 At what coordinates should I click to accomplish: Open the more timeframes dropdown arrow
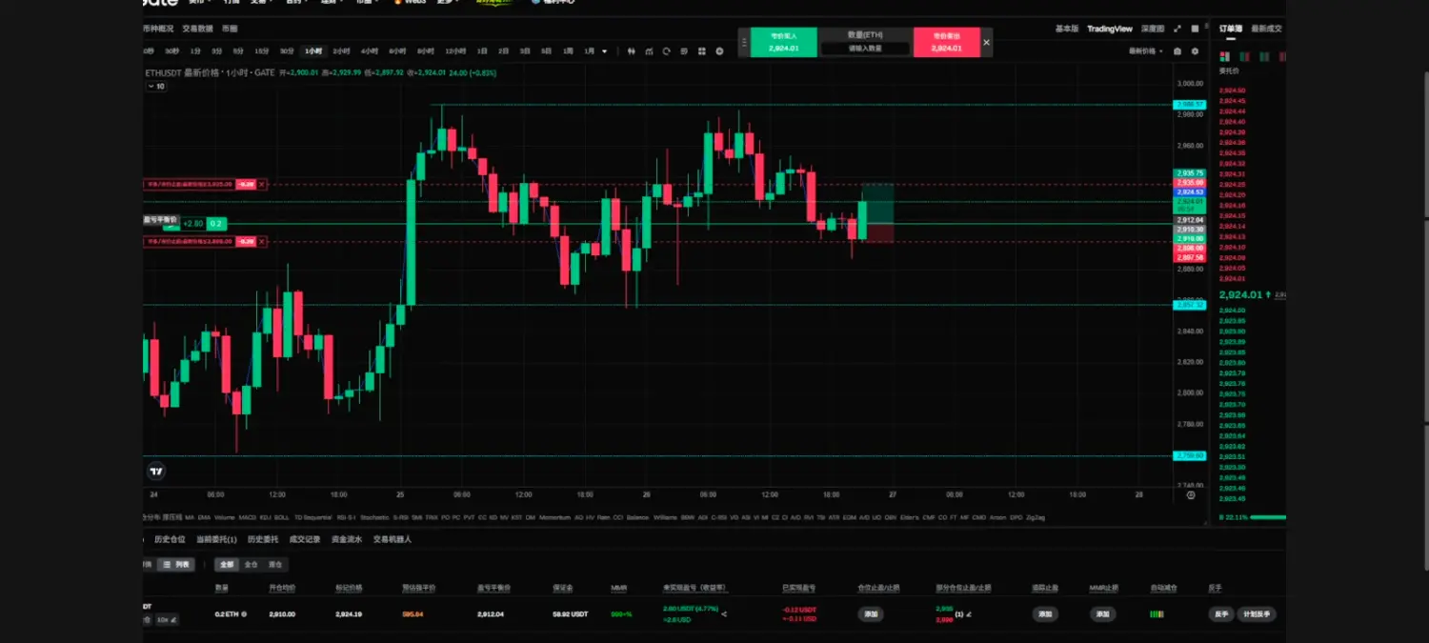(604, 51)
